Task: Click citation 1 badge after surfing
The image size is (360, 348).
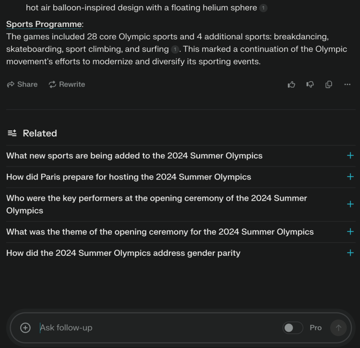Action: (x=175, y=49)
